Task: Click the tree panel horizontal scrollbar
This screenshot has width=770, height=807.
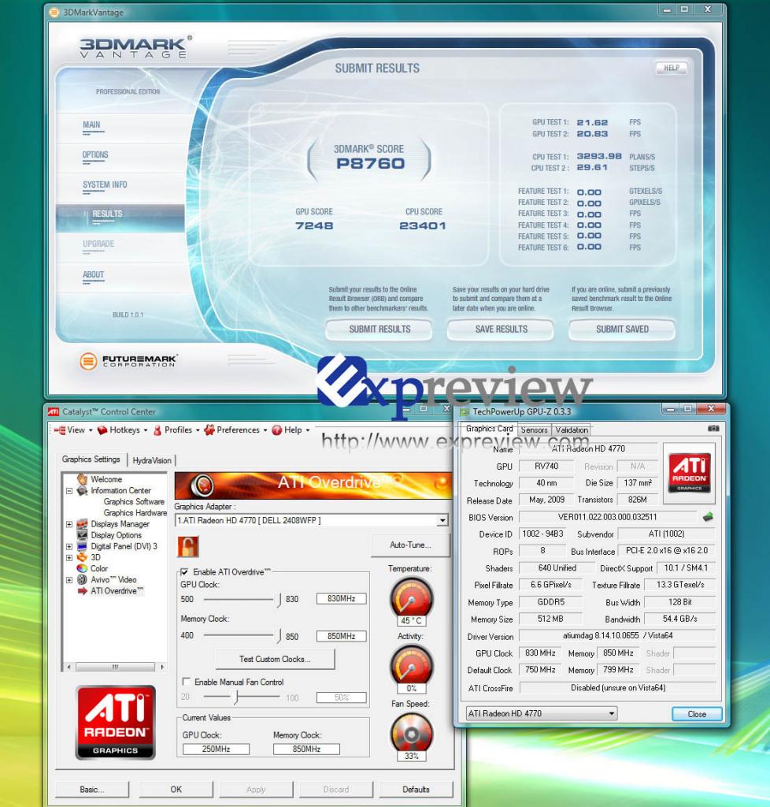Action: coord(115,667)
